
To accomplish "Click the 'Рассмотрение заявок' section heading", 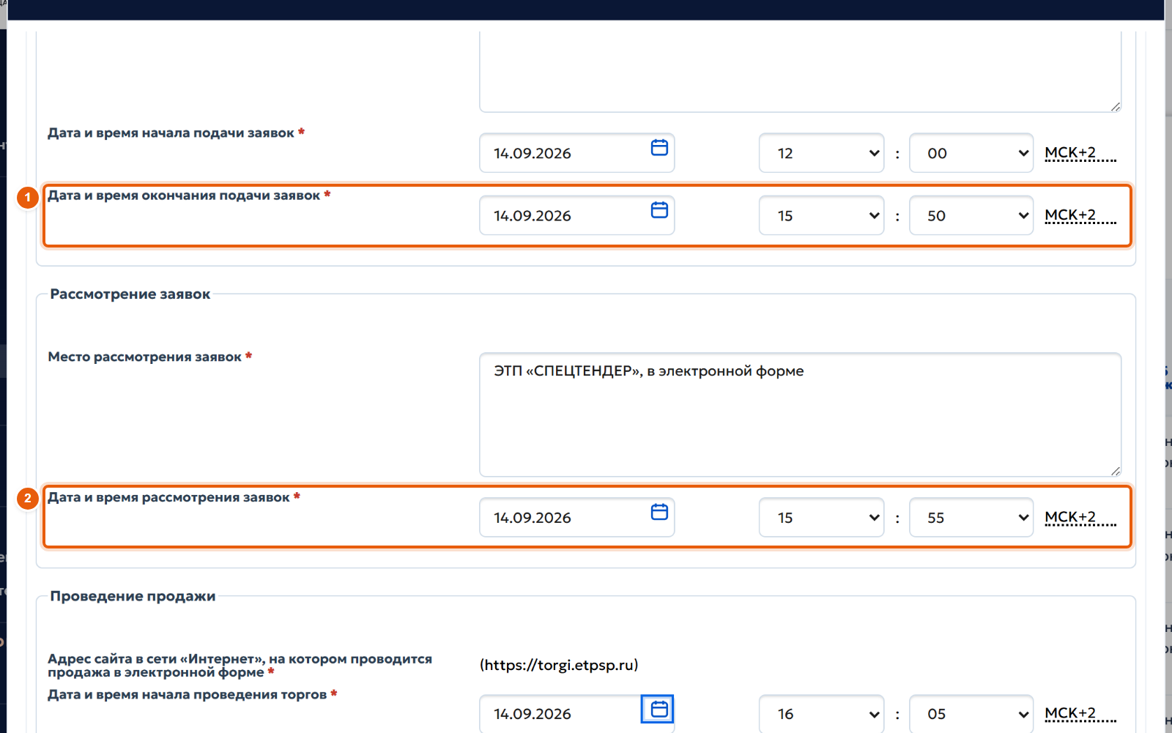I will click(x=130, y=294).
